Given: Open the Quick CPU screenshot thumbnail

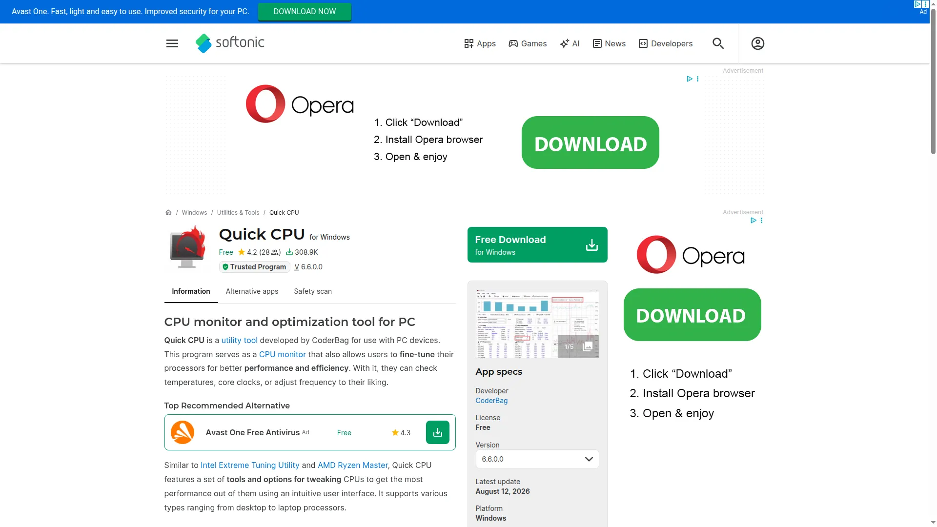Looking at the screenshot, I should coord(537,324).
